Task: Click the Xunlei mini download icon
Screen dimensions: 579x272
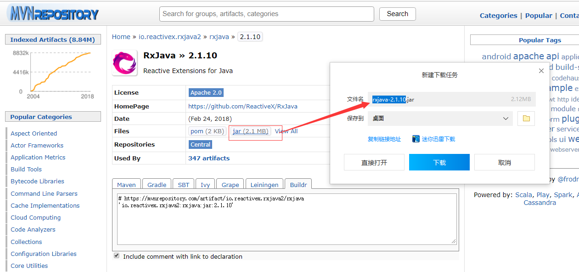Action: click(416, 139)
